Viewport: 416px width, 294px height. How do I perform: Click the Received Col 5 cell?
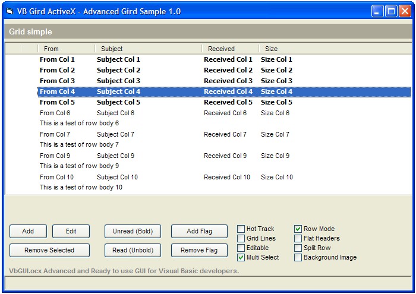tap(228, 102)
